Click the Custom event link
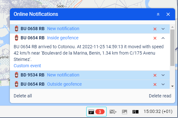 click(x=27, y=66)
